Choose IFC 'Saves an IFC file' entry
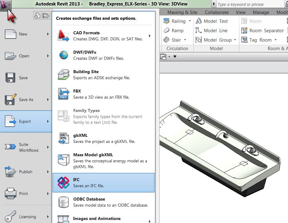Screen dimensions: 288x223 (104, 183)
